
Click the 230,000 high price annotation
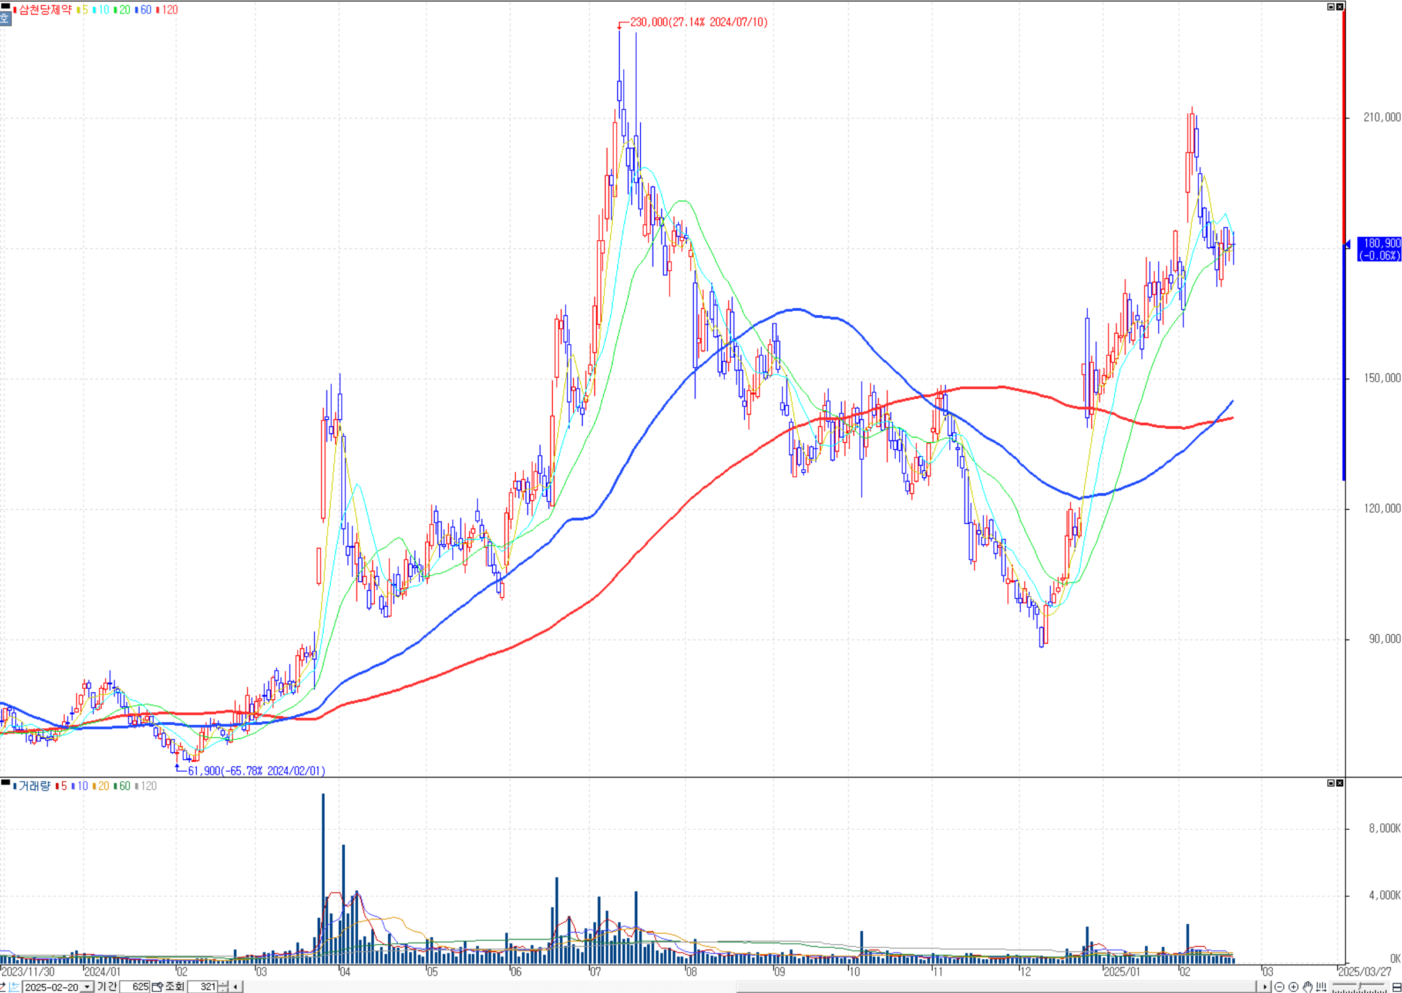[x=699, y=22]
